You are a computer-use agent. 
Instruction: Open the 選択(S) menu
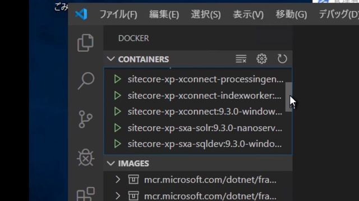[x=206, y=15]
